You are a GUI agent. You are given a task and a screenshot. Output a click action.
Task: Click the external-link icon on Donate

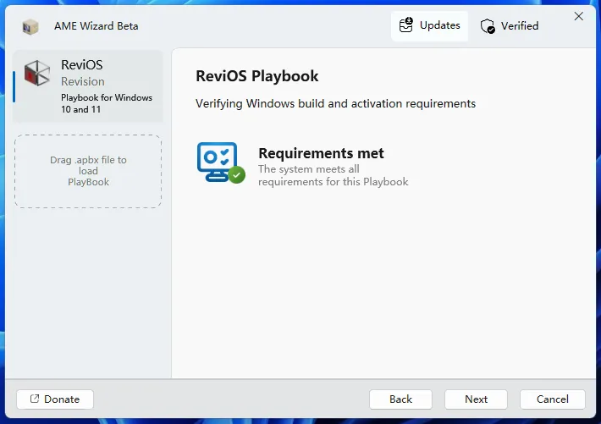(x=35, y=399)
